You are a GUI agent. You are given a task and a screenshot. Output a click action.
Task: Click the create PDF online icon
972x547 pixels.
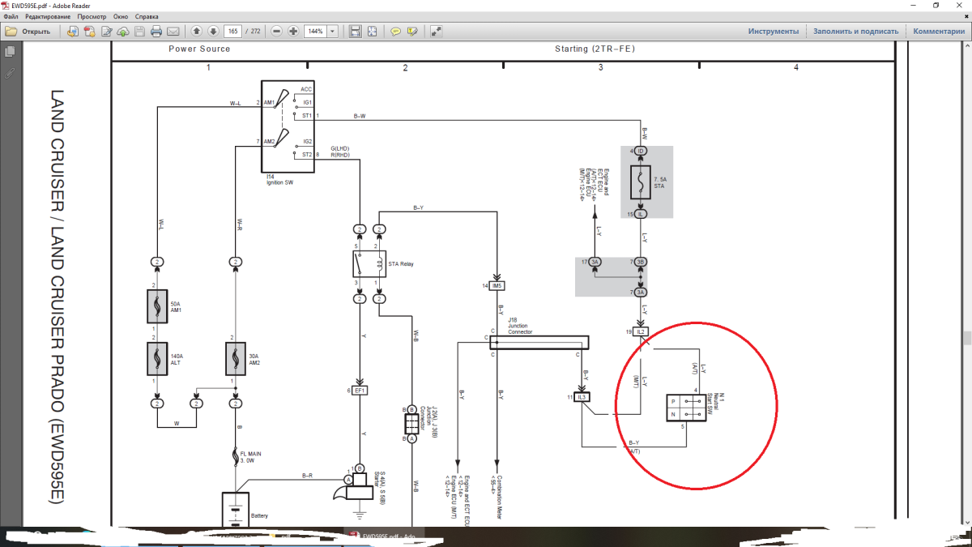[x=89, y=31]
